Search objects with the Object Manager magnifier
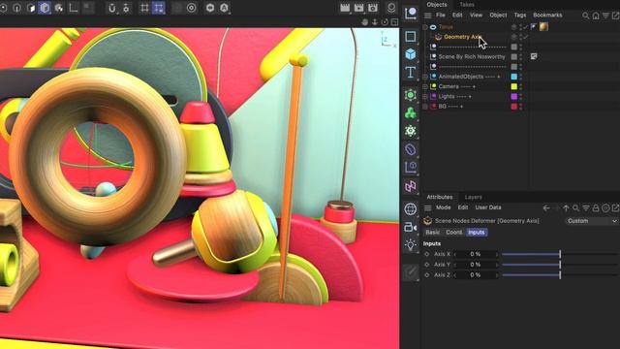 pos(585,16)
